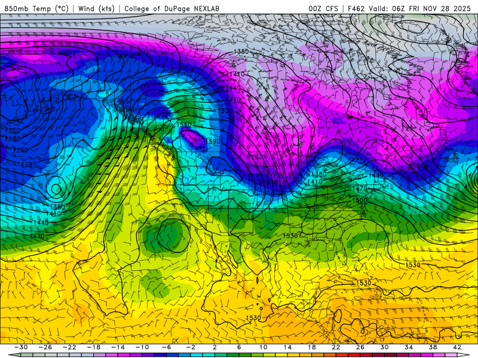Pick the 38 temperature scale label
Image resolution: width=478 pixels, height=358 pixels.
pyautogui.click(x=433, y=347)
